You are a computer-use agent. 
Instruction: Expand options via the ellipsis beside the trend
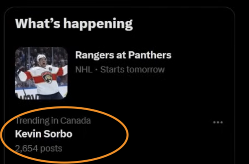click(218, 122)
